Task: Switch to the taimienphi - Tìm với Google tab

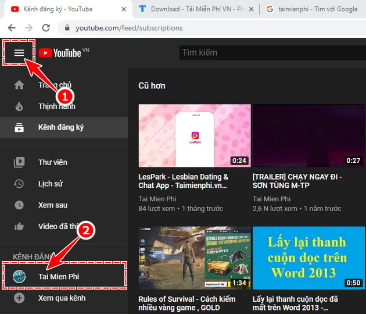Action: [313, 9]
